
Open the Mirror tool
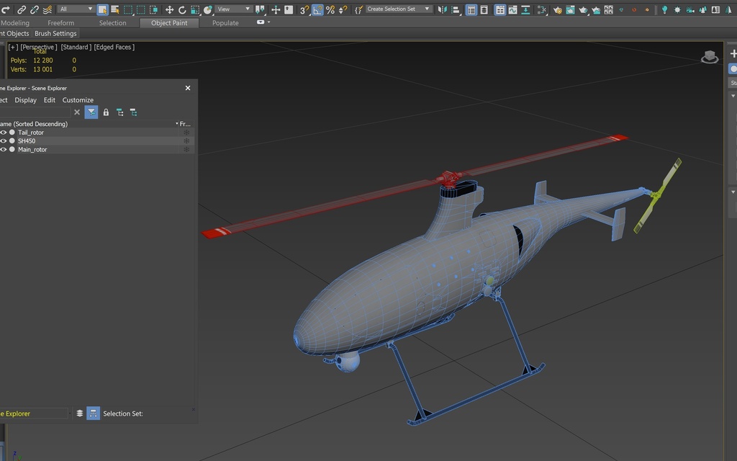[443, 9]
